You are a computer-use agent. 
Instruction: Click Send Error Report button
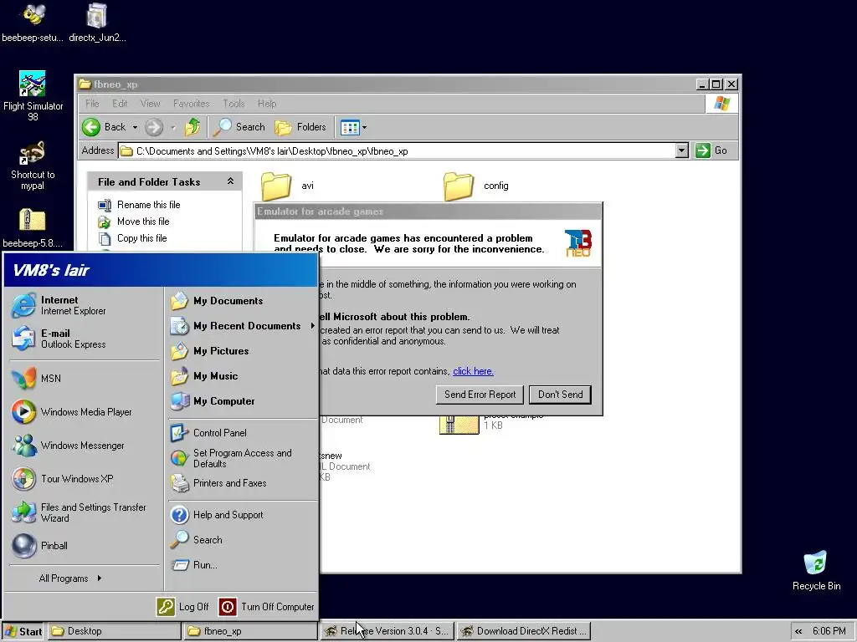[x=480, y=395]
